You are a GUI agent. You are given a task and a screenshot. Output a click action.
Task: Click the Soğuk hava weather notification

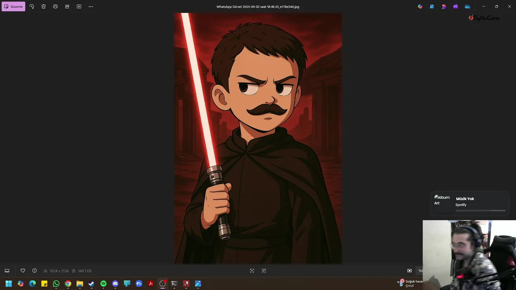pos(410,284)
